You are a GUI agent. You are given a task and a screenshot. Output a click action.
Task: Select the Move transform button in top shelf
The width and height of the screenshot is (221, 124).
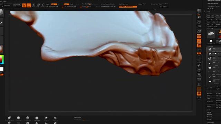tap(33, 6)
